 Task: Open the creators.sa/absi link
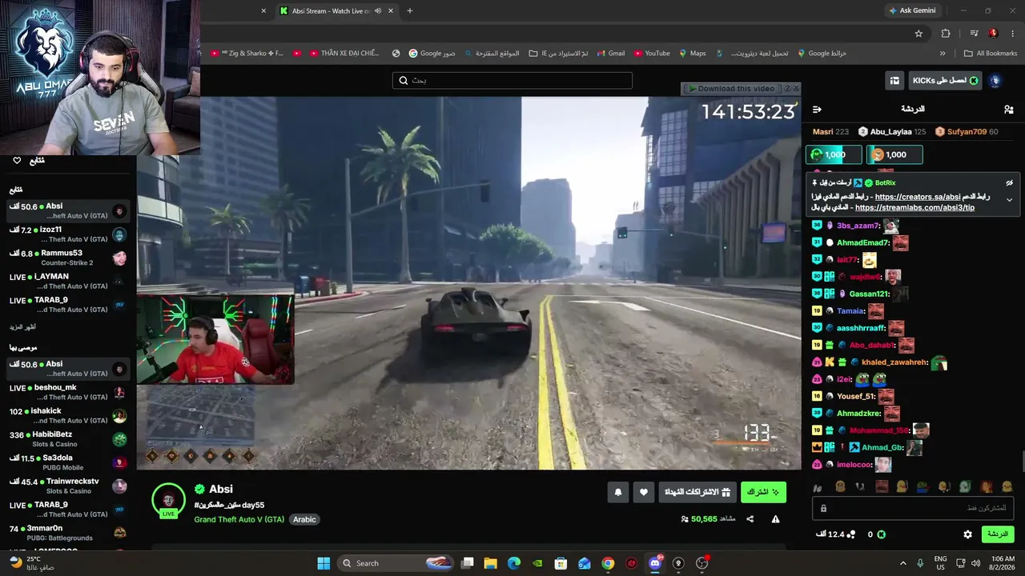pos(918,197)
